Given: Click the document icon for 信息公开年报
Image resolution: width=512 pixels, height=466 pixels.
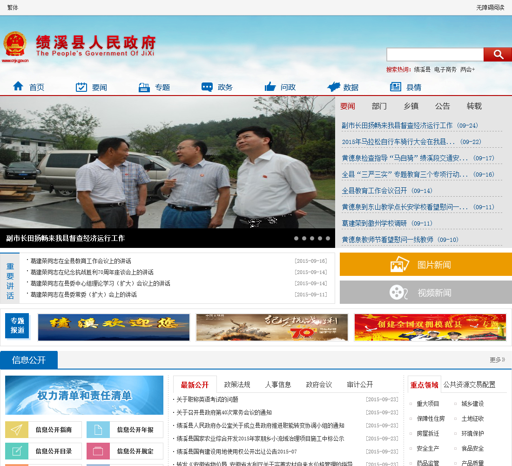Looking at the screenshot, I should point(98,430).
